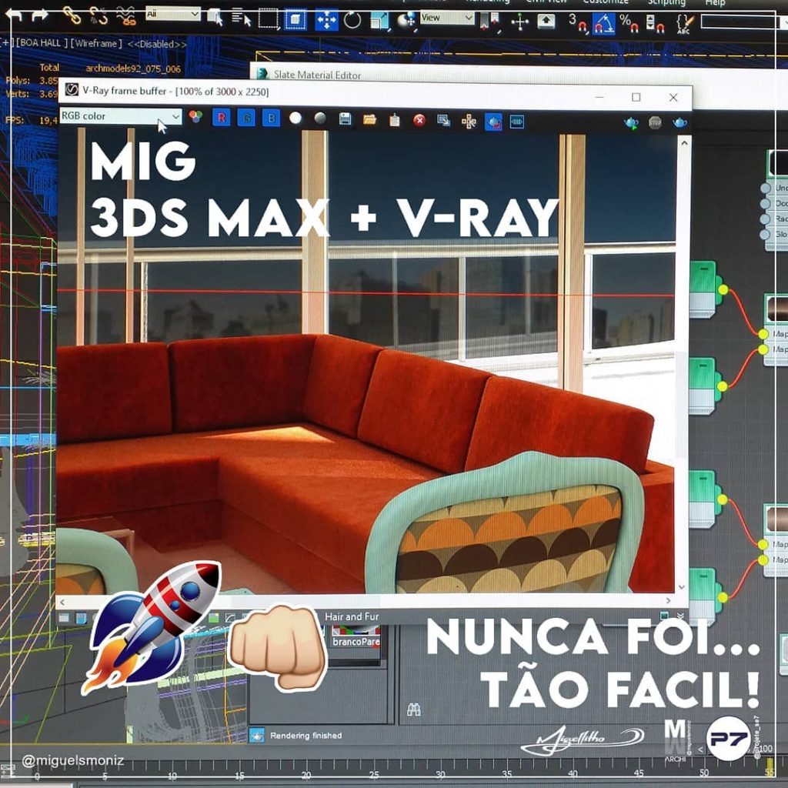The image size is (788, 788).
Task: Click the [+] viewport label menu
Action: [x=8, y=43]
